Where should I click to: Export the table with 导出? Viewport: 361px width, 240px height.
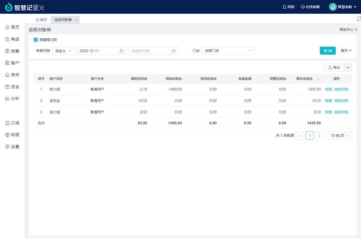pos(334,67)
